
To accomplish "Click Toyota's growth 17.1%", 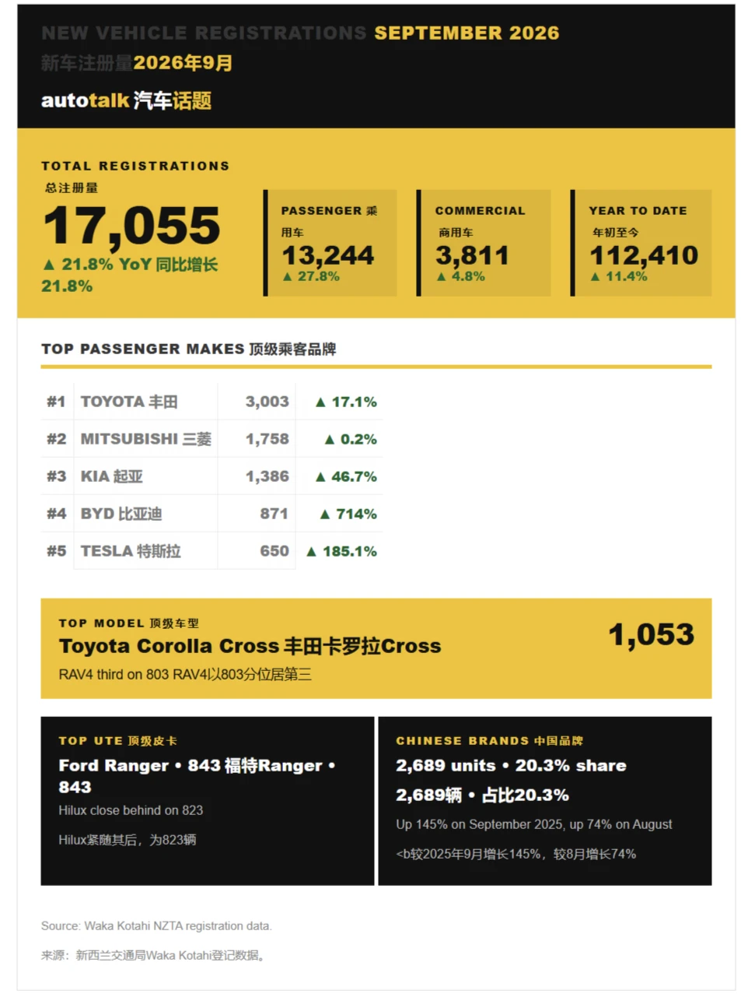I will (346, 402).
